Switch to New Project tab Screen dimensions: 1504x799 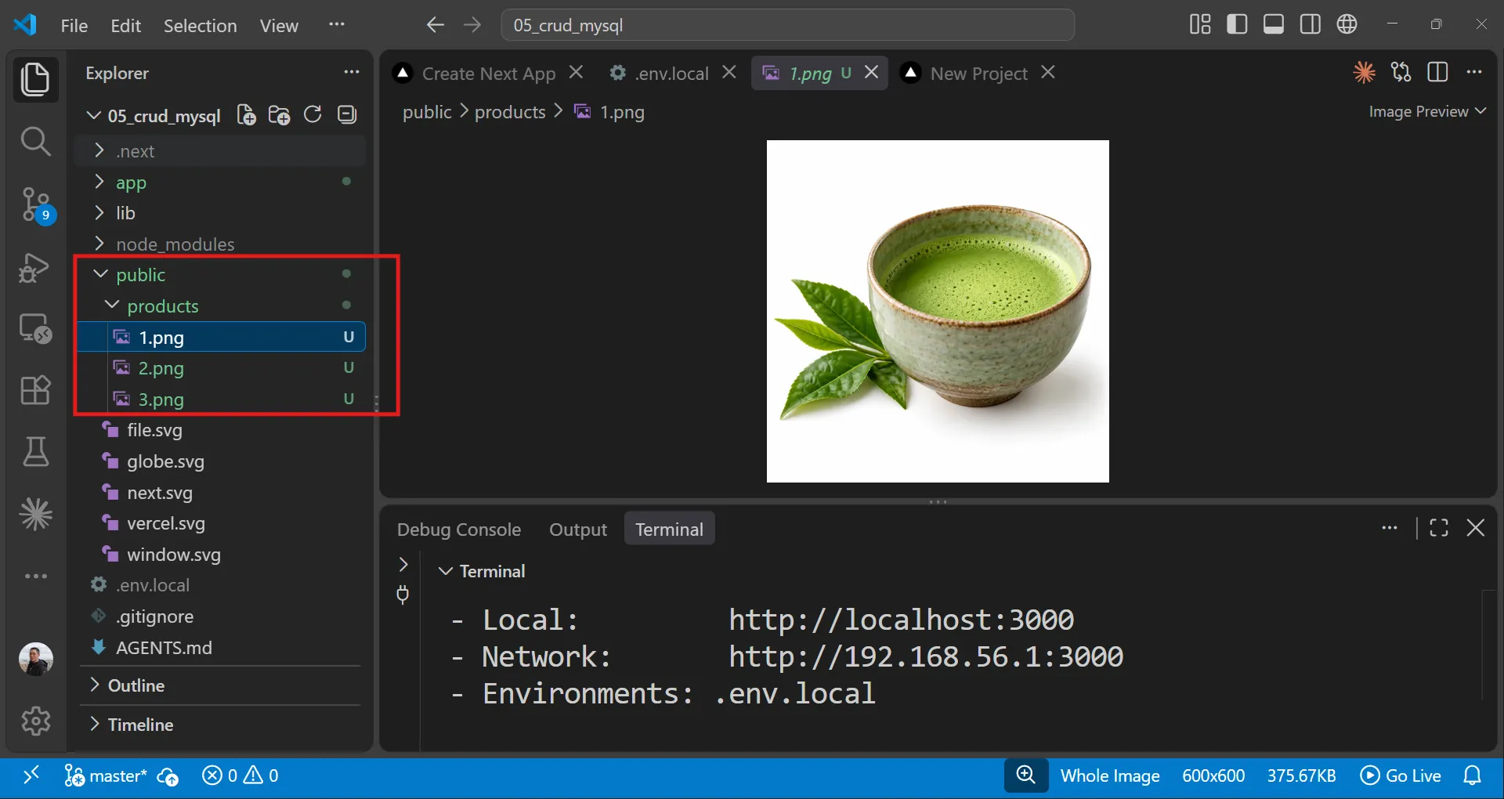(x=978, y=74)
